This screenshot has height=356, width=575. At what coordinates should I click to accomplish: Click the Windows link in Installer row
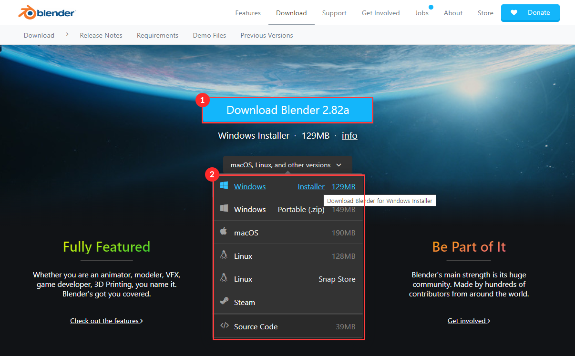[x=250, y=186]
